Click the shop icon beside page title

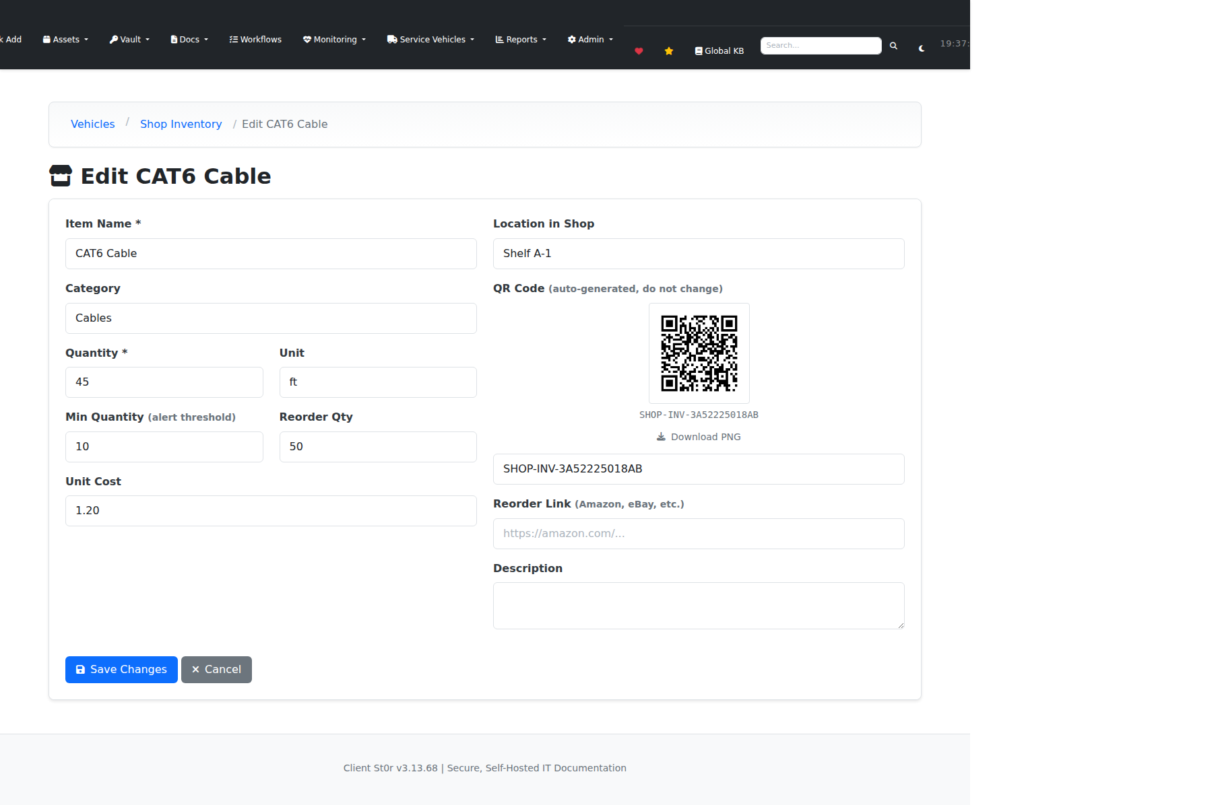point(61,176)
